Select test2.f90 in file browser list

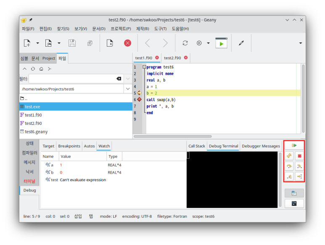pyautogui.click(x=76, y=123)
